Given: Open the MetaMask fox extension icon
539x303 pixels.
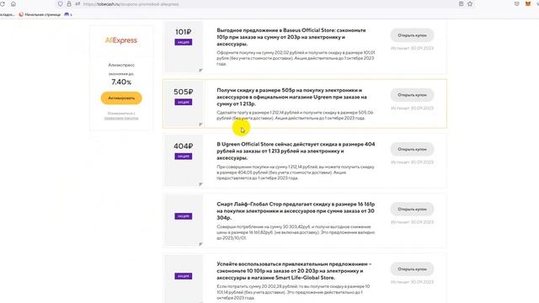Looking at the screenshot, I should tap(528, 3).
